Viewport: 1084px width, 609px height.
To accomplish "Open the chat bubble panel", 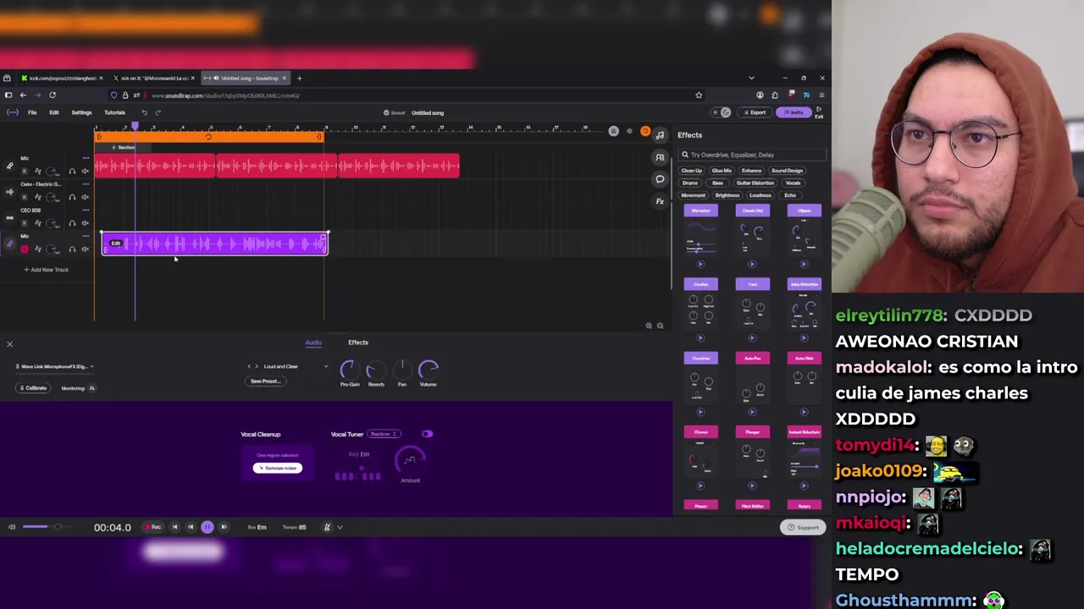I will [660, 179].
